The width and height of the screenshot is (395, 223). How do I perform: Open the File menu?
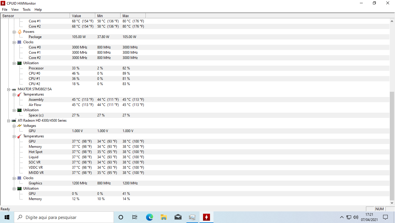[x=5, y=10]
